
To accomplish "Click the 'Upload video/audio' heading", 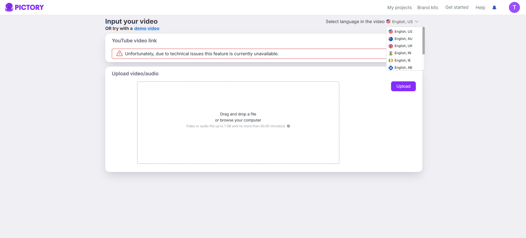I will [135, 74].
